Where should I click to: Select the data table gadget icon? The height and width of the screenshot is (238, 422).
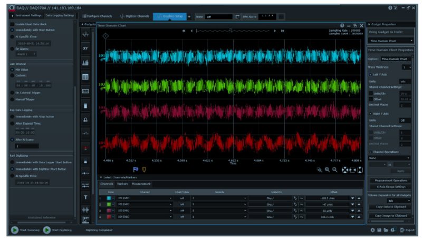tap(85, 77)
